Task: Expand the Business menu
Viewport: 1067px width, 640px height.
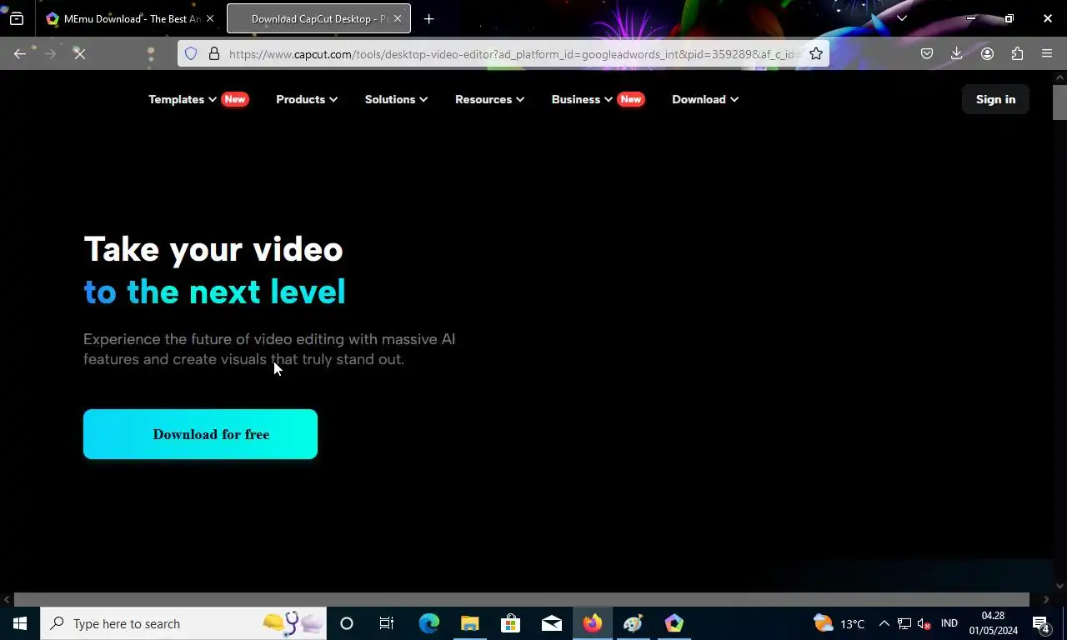Action: (x=582, y=99)
